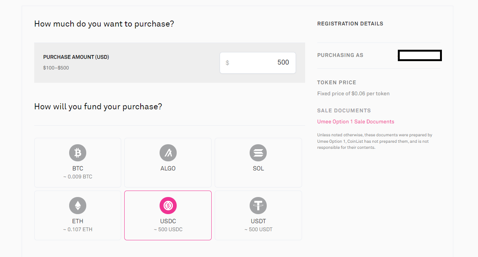Click the dollar sign in amount field
Screen dimensions: 478x257
227,63
